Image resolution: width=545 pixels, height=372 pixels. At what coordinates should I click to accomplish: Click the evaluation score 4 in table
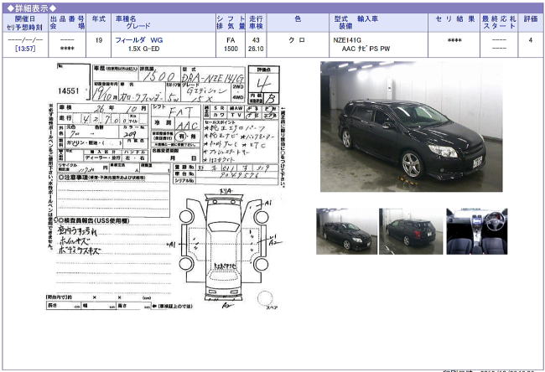pos(531,40)
